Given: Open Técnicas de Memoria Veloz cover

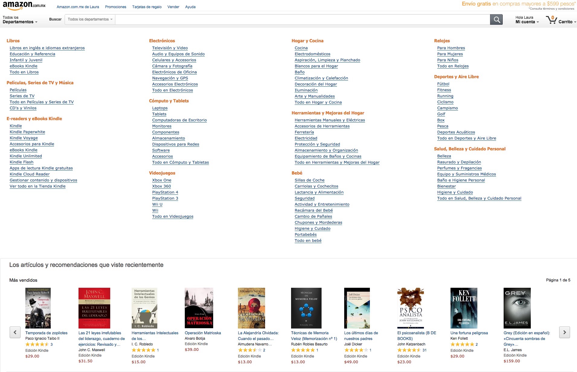Looking at the screenshot, I should pos(306,308).
